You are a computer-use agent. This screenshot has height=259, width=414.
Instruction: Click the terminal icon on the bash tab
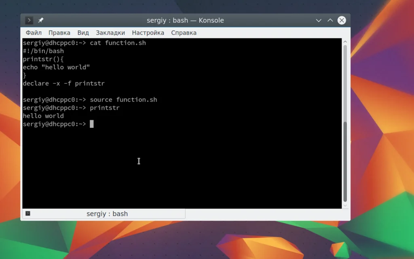click(28, 213)
